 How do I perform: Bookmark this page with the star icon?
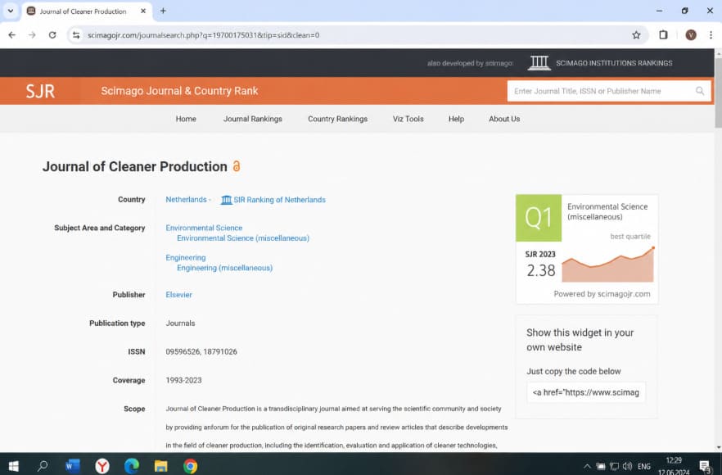(636, 35)
